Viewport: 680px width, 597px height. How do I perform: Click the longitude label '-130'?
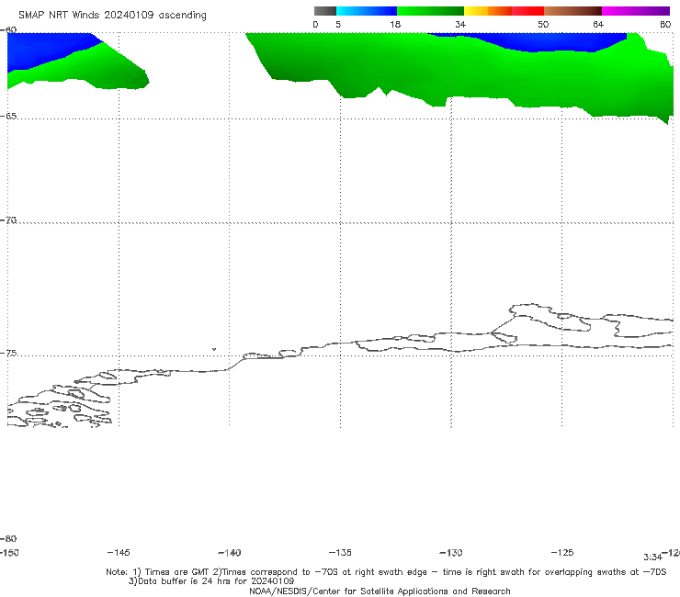451,552
